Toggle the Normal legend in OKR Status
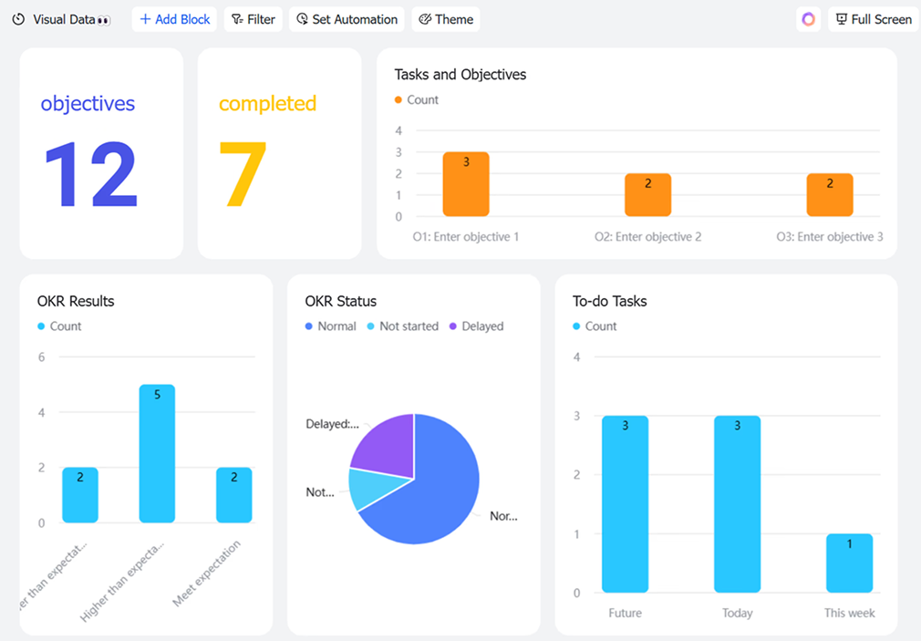921x641 pixels. 330,326
